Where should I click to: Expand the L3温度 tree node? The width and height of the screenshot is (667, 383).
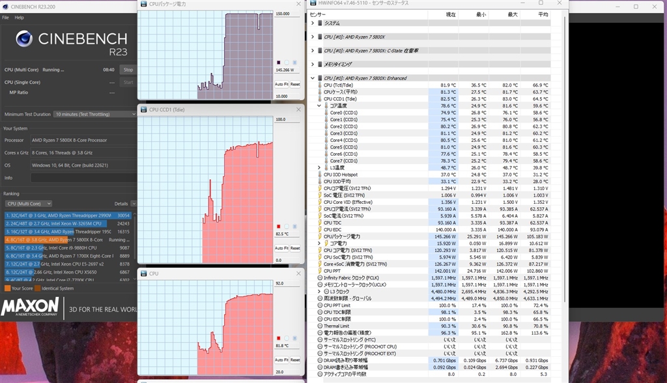(x=319, y=167)
